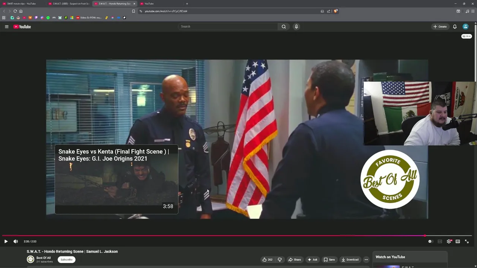This screenshot has width=477, height=268.
Task: Click the share page icon in address bar
Action: 329,11
